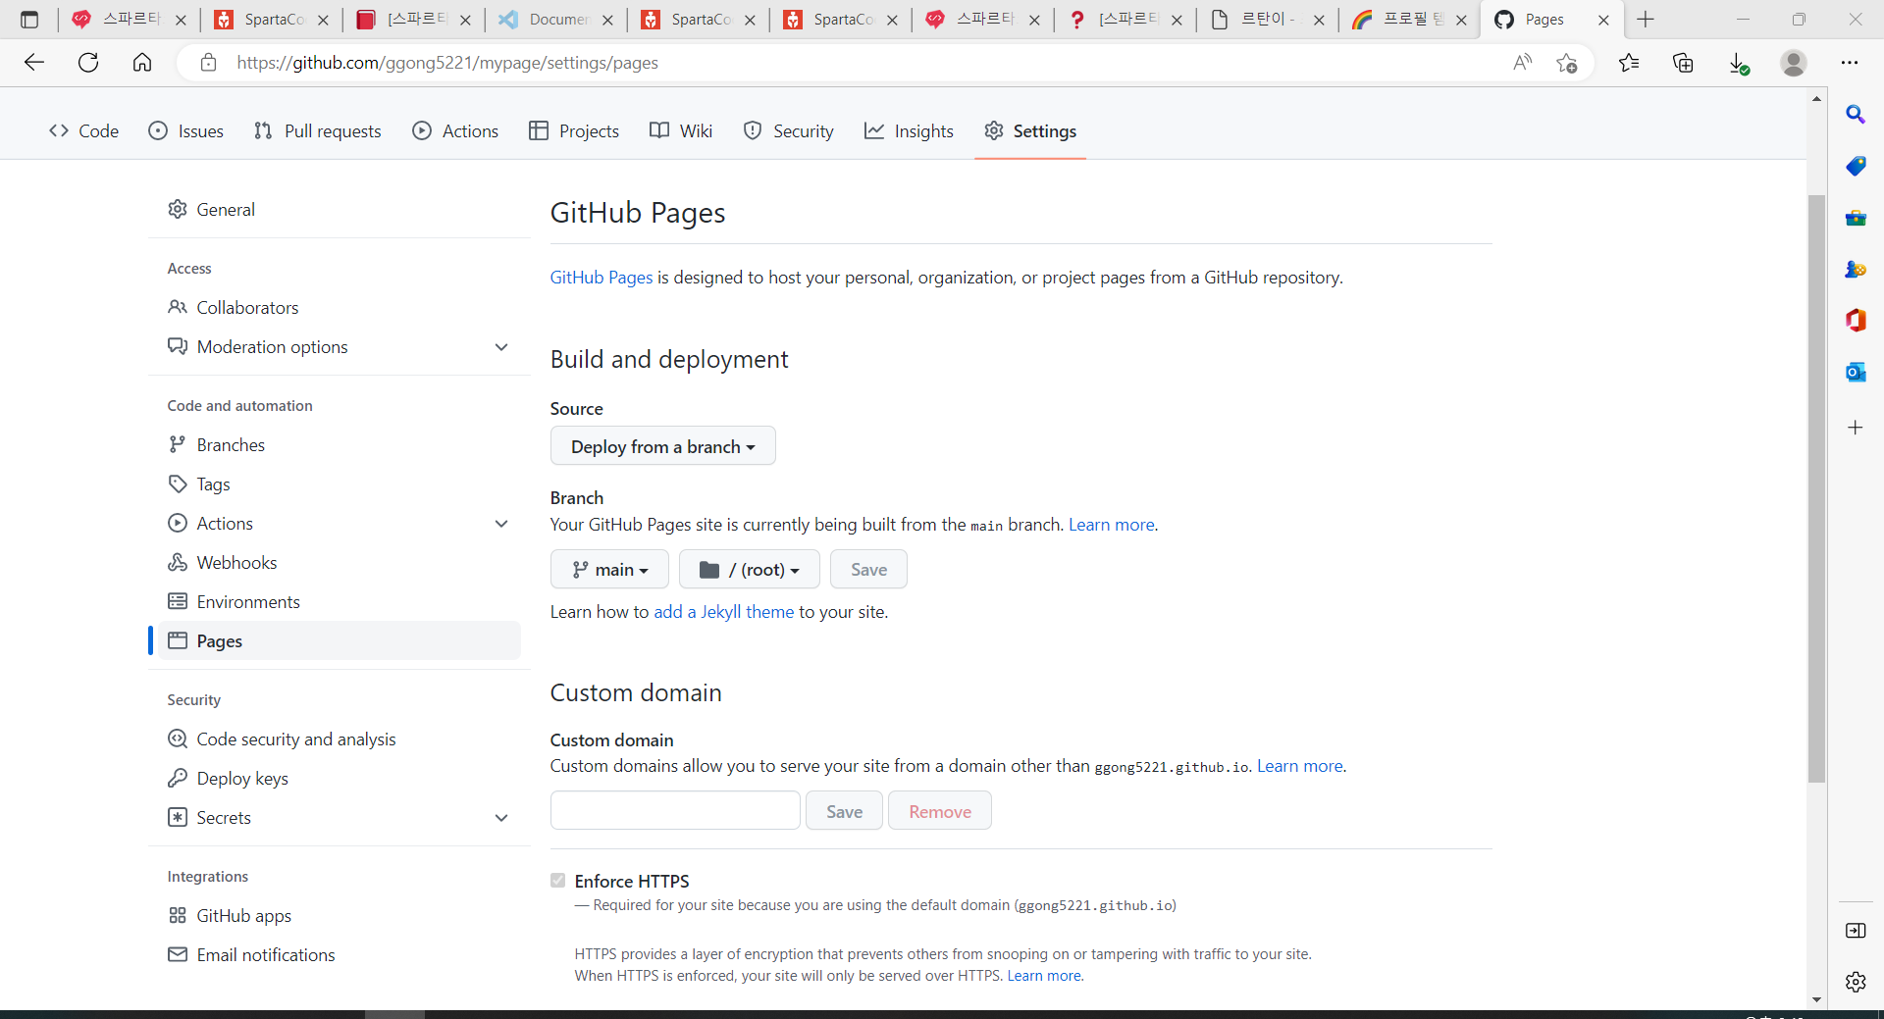Switch to the Code tab
The height and width of the screenshot is (1019, 1884).
[x=83, y=131]
